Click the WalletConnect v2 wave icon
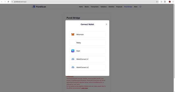 [73, 67]
